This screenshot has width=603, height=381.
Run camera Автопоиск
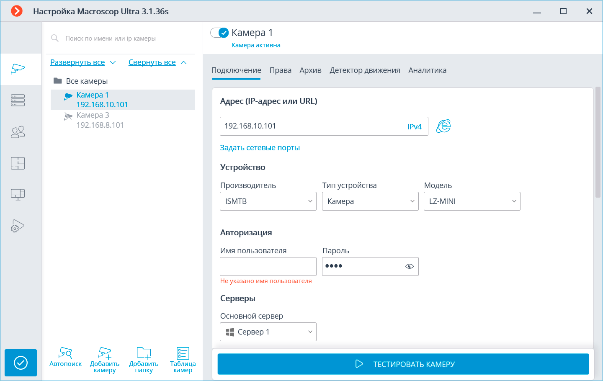[x=65, y=357]
